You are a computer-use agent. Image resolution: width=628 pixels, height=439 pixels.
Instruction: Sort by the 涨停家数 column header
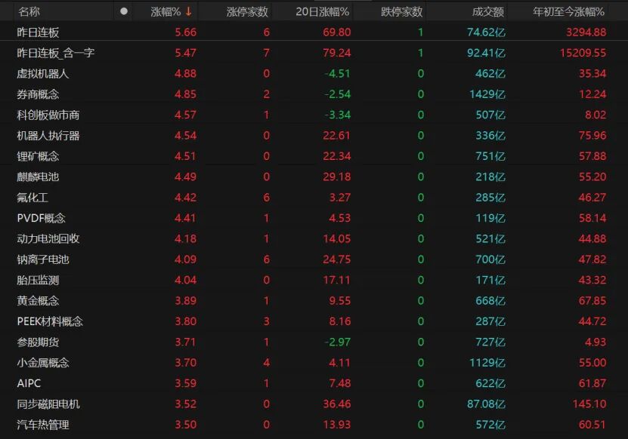click(x=247, y=11)
